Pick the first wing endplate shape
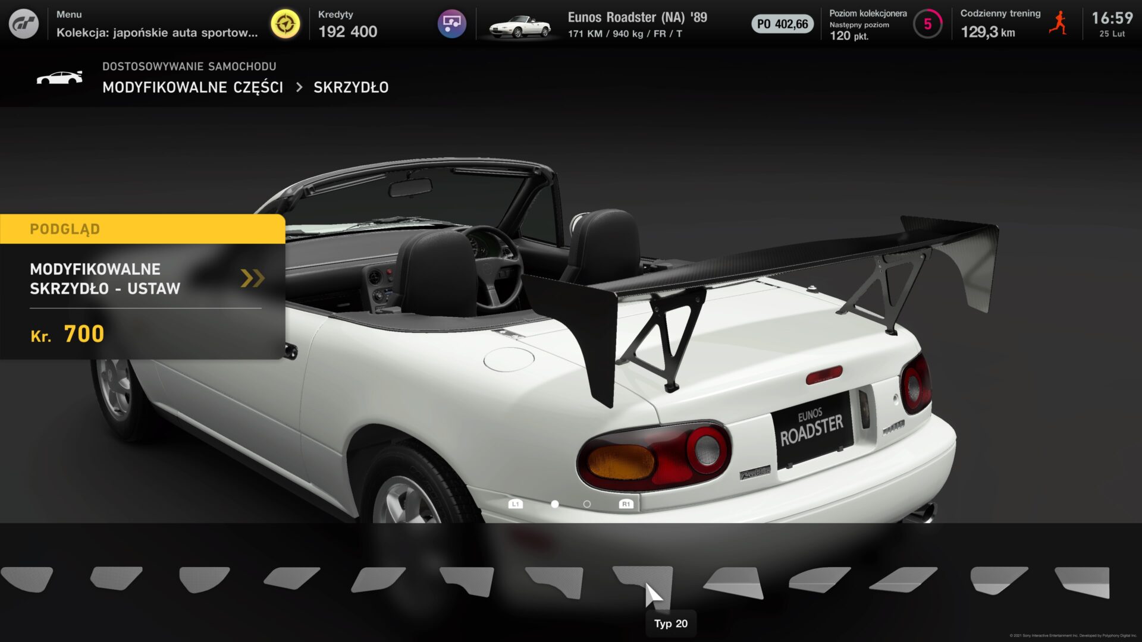 point(27,580)
